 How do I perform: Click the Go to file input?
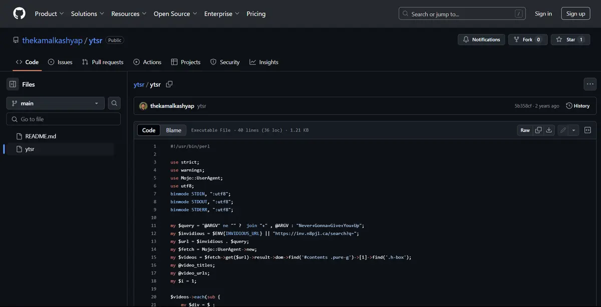[x=64, y=119]
